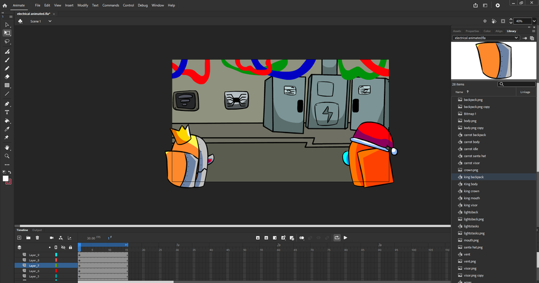Click the Add Camera icon in timeline

pyautogui.click(x=52, y=237)
